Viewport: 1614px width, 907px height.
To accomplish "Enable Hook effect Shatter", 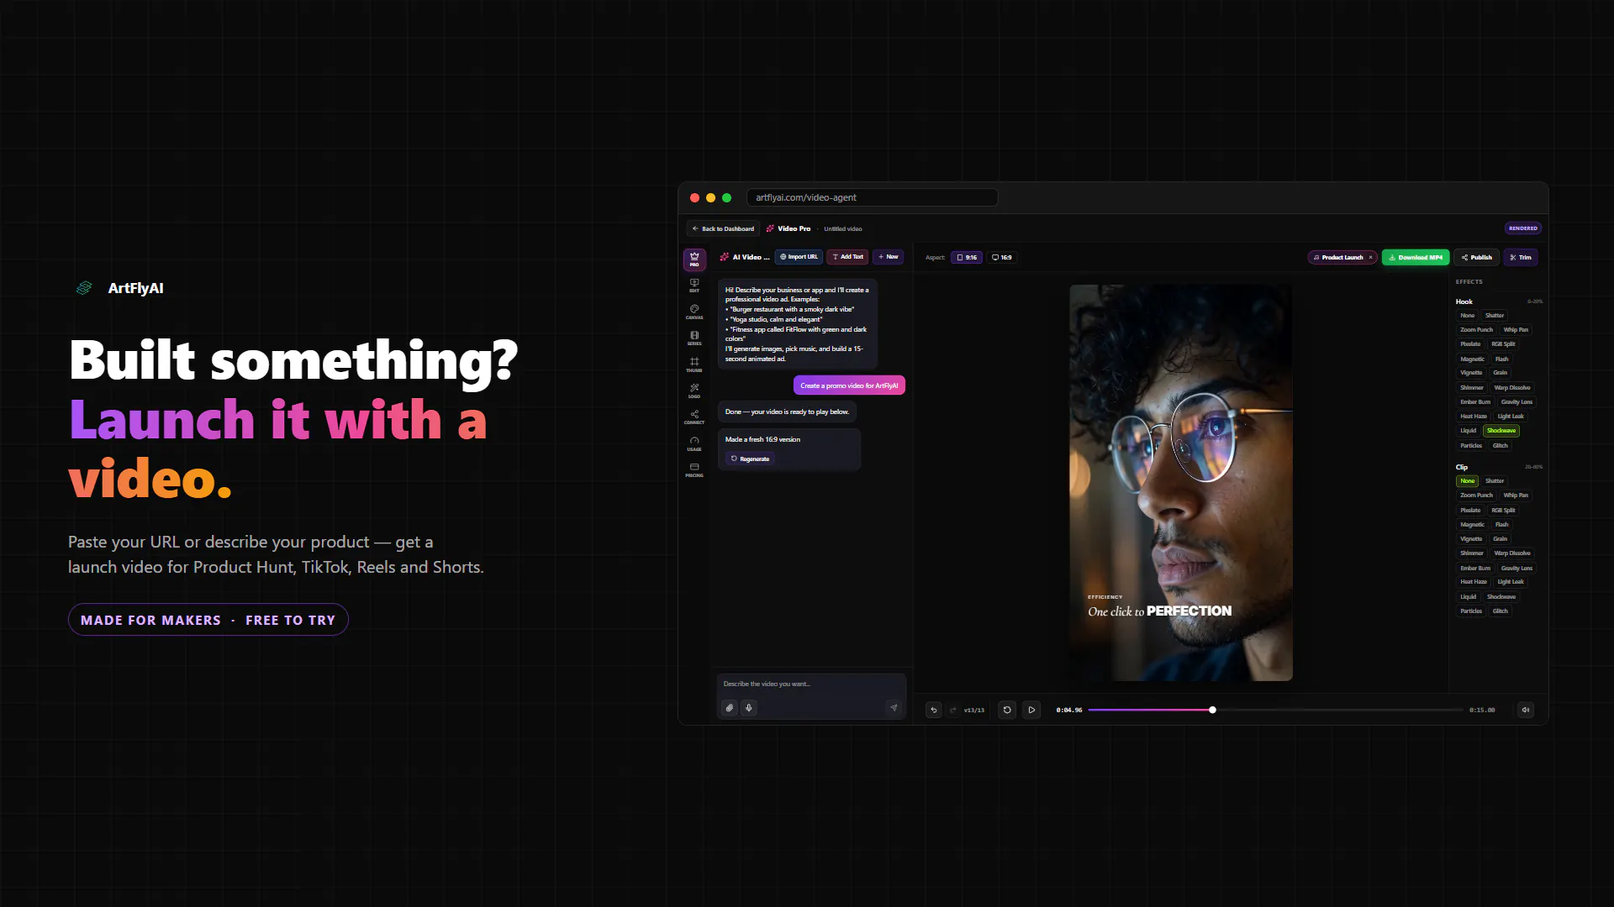I will [x=1495, y=316].
